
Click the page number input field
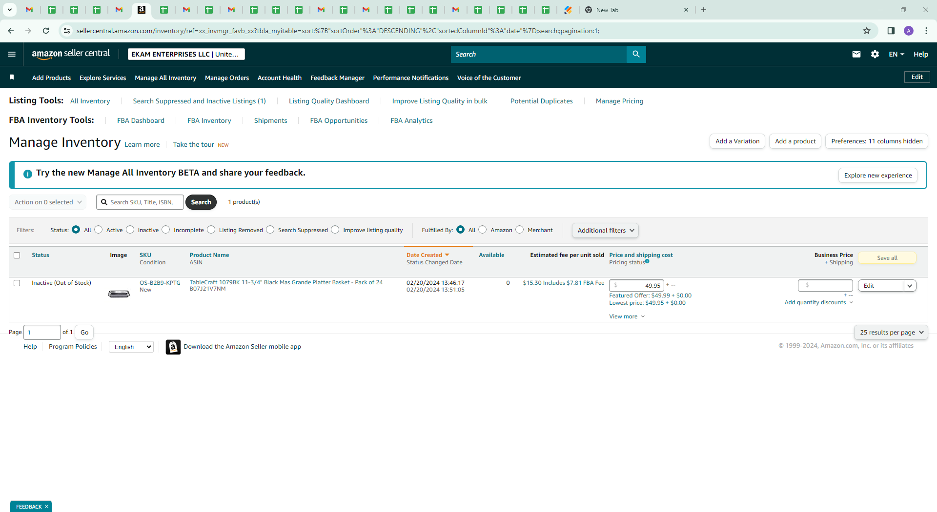coord(42,332)
